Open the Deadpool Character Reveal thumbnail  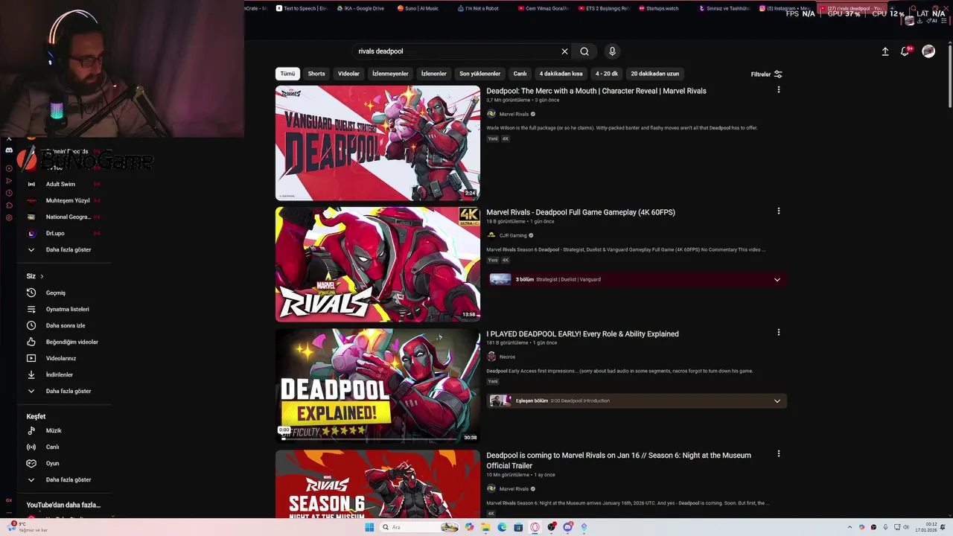[377, 143]
